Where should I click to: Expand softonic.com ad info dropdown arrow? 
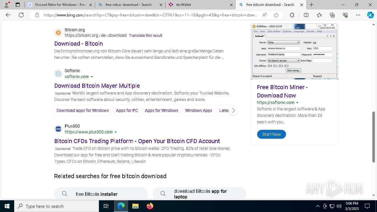pos(92,77)
